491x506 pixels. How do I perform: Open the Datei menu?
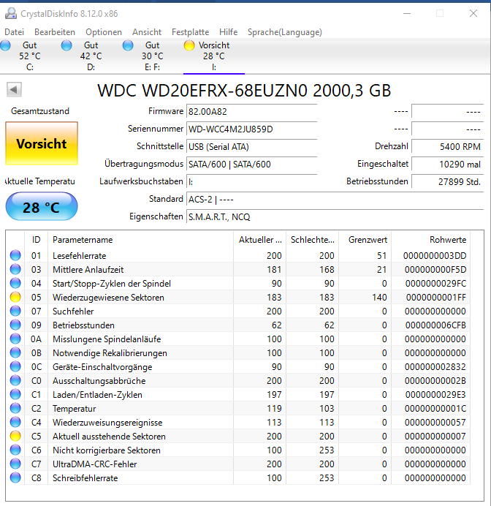click(14, 32)
